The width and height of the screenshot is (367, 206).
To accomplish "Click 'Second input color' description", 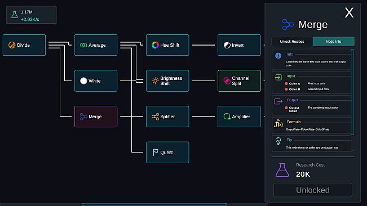I will tap(319, 89).
